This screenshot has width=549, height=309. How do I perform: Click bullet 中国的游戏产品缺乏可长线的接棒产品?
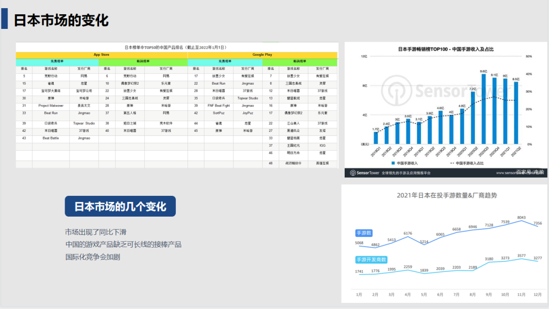(123, 245)
